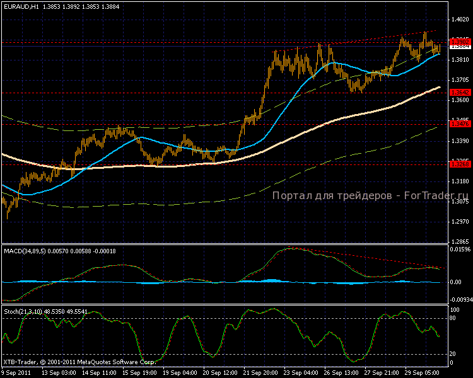Select the 1.3705 price axis label

(460, 80)
